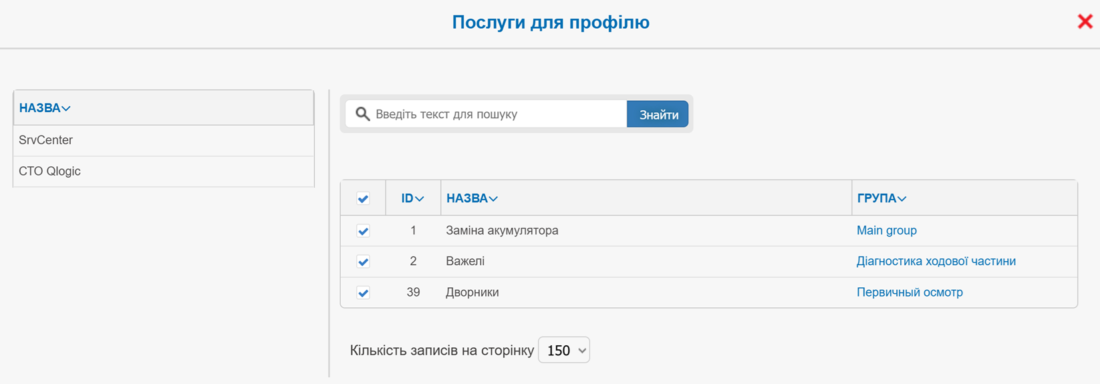Open records per page dropdown

(563, 350)
